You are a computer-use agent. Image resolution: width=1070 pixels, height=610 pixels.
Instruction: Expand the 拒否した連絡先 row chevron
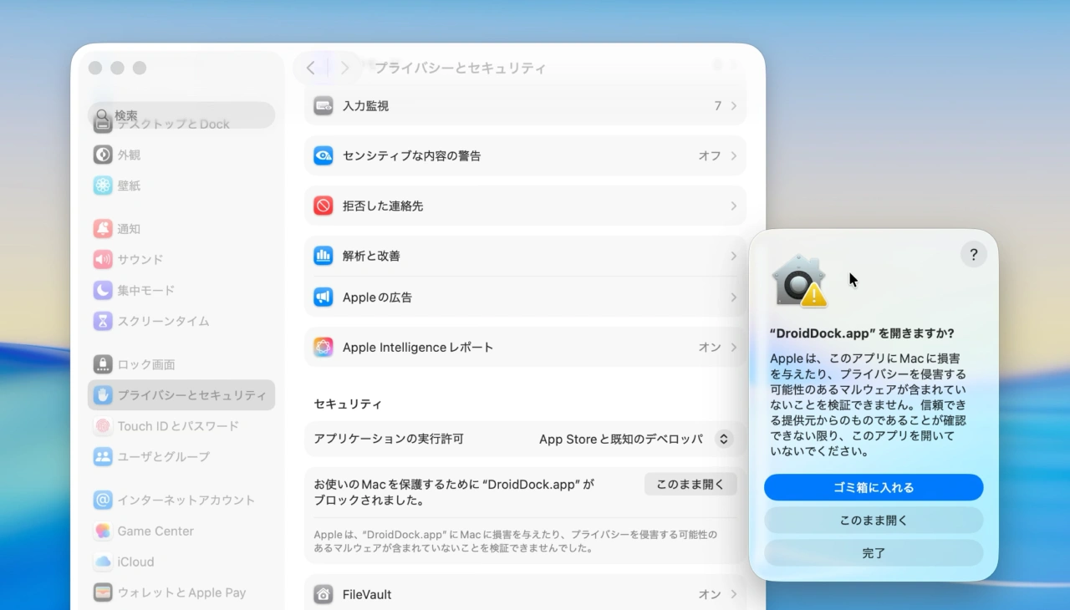click(732, 206)
